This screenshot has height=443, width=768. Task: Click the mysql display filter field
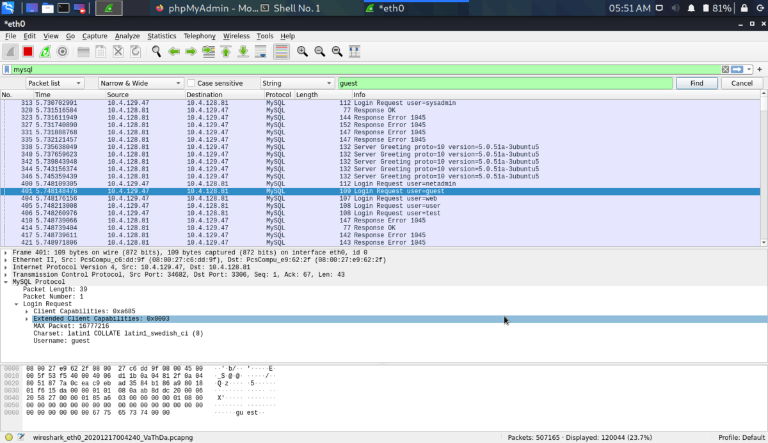366,69
